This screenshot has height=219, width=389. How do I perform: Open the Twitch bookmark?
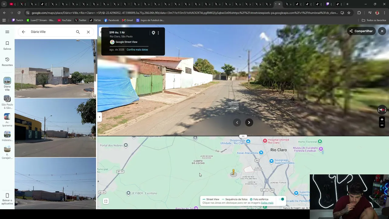(x=17, y=20)
